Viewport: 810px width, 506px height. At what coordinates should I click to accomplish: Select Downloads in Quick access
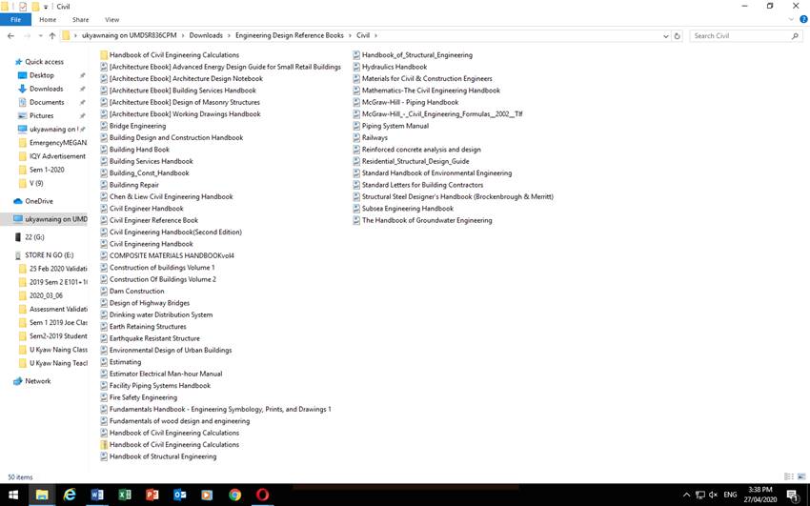(46, 89)
